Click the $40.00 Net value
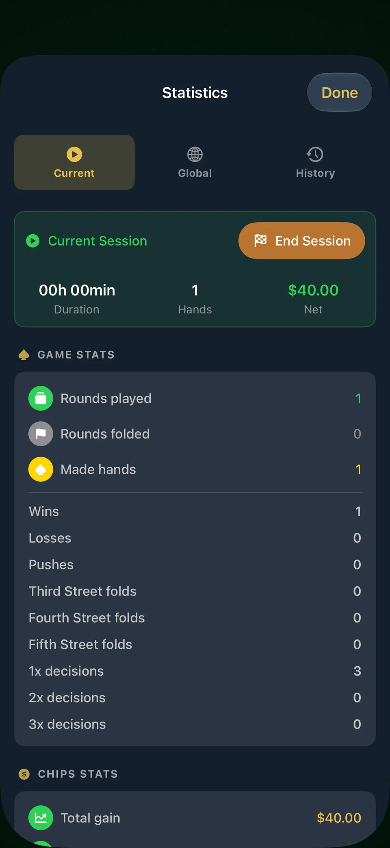This screenshot has width=390, height=848. (x=313, y=290)
